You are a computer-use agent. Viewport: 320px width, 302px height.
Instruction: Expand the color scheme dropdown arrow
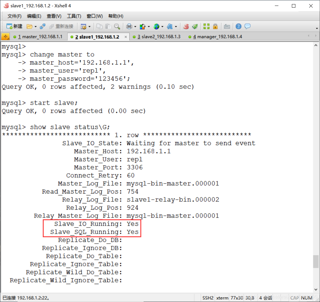pyautogui.click(x=149, y=27)
